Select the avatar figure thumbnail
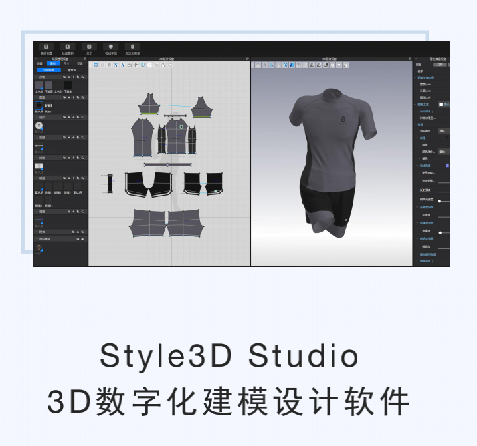The height and width of the screenshot is (446, 477). [39, 248]
